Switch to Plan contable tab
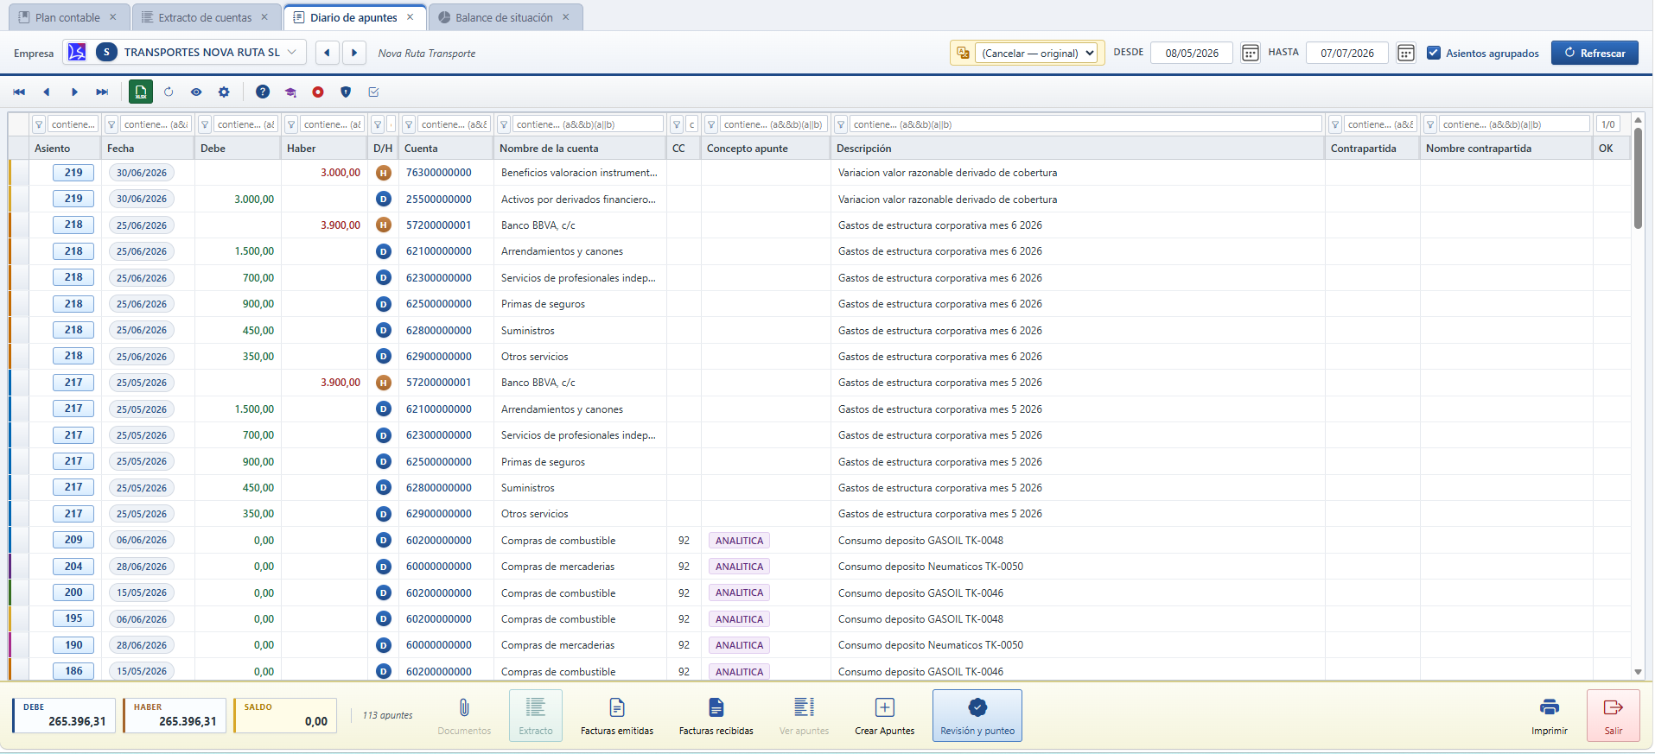 click(67, 17)
